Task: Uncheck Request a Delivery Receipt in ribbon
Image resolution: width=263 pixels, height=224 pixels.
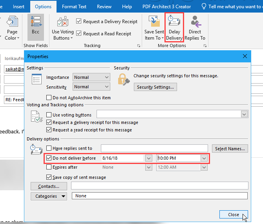Action: [x=79, y=21]
